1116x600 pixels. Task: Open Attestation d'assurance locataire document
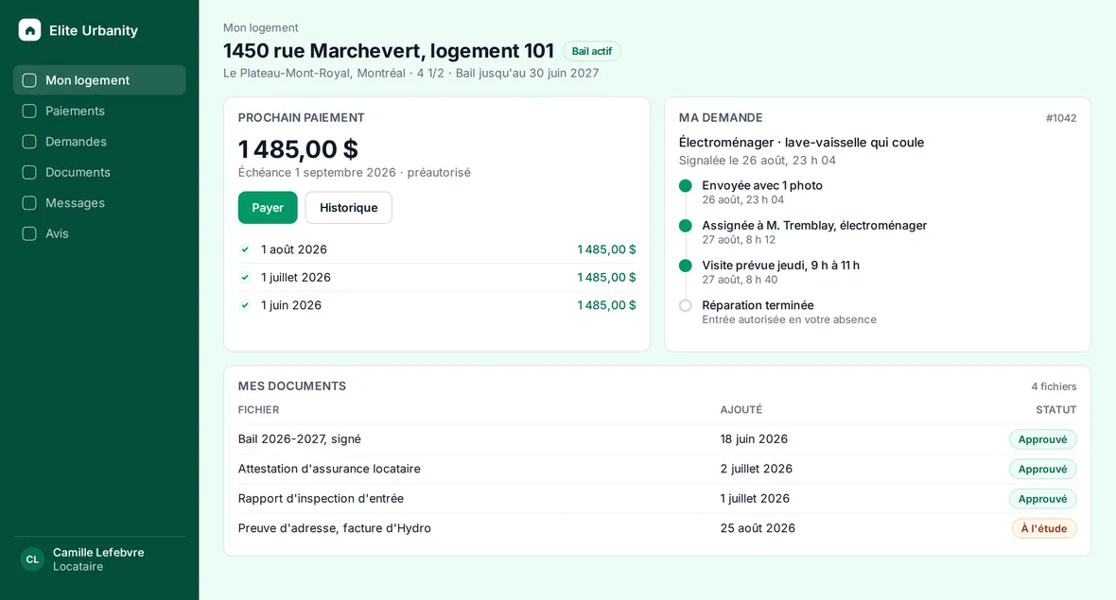329,469
